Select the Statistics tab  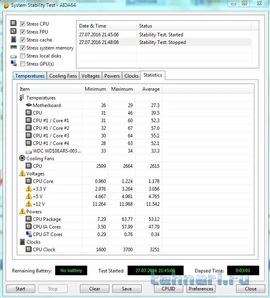(x=153, y=75)
